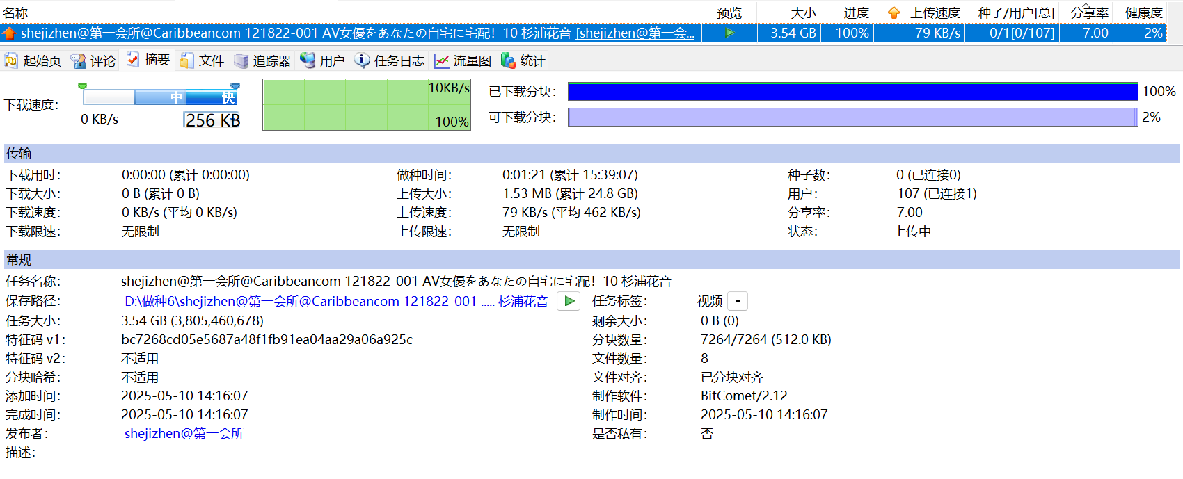Click the 上传大小 value 1.53 MB (累计 24.8 GB)
This screenshot has height=479, width=1183.
(x=570, y=194)
